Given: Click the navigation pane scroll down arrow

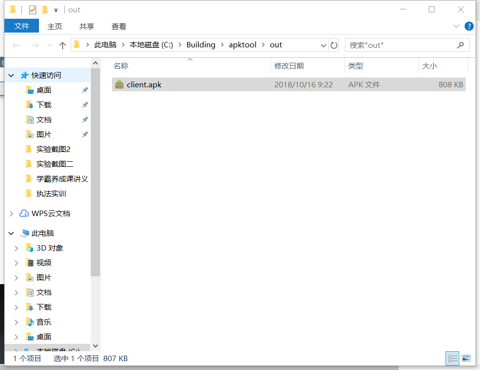Looking at the screenshot, I should point(96,346).
